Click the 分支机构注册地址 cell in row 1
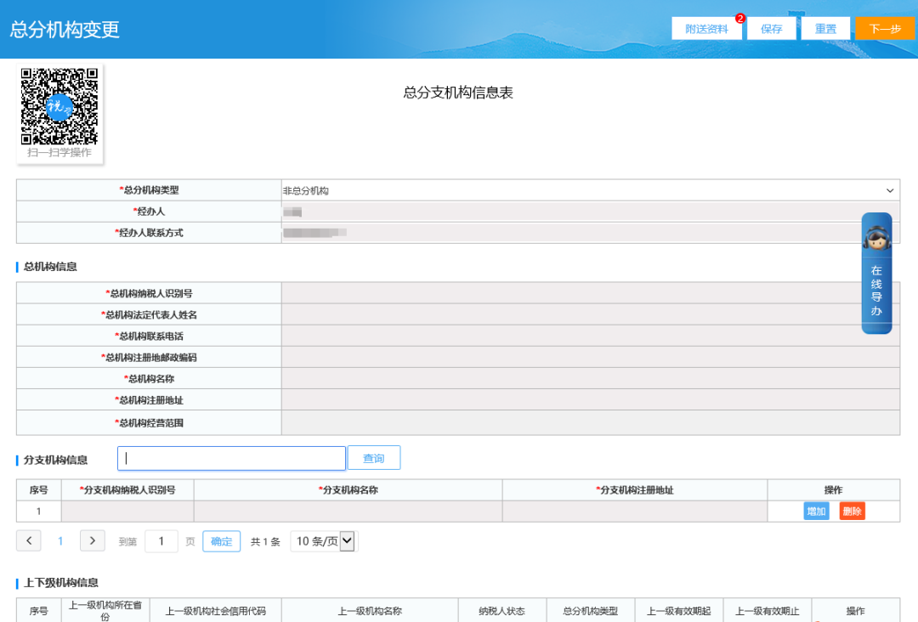Screen dimensions: 918x622 point(635,512)
